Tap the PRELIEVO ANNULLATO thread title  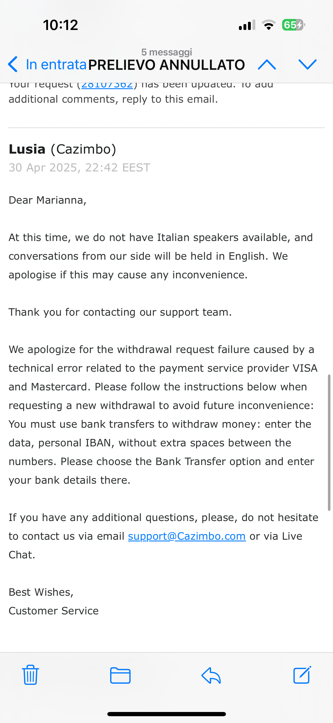[166, 65]
